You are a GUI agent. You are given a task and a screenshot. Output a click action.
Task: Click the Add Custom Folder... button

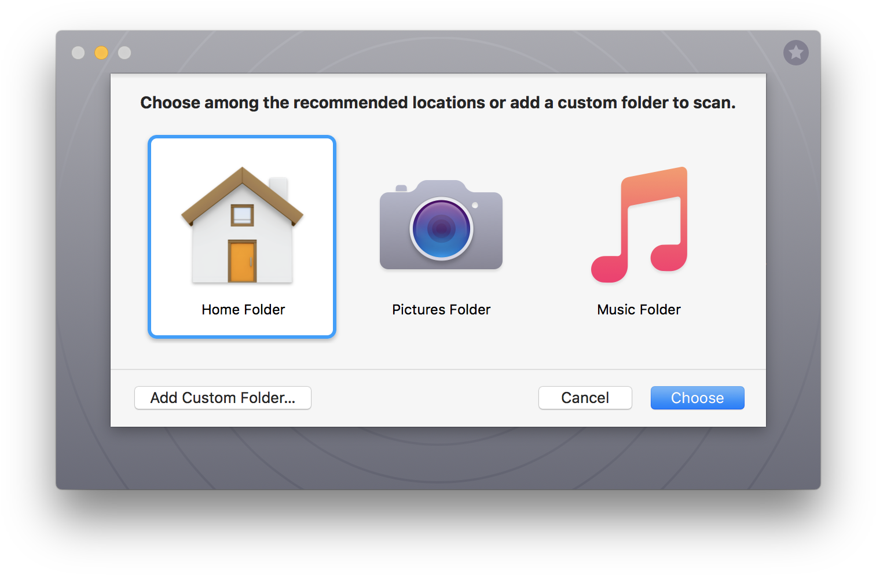(x=223, y=398)
